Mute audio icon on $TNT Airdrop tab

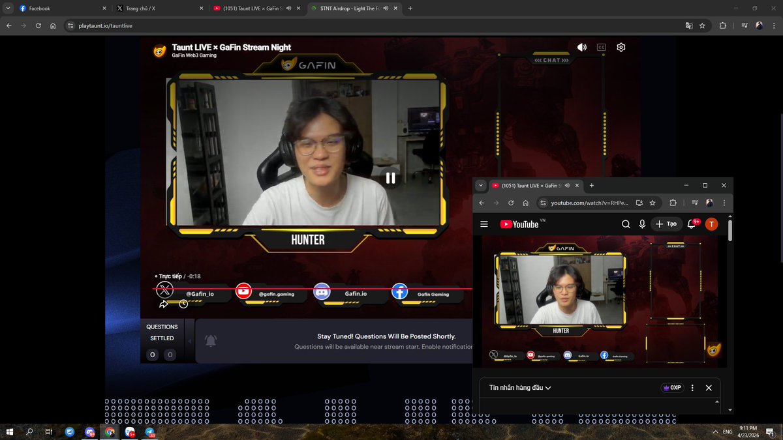(386, 8)
